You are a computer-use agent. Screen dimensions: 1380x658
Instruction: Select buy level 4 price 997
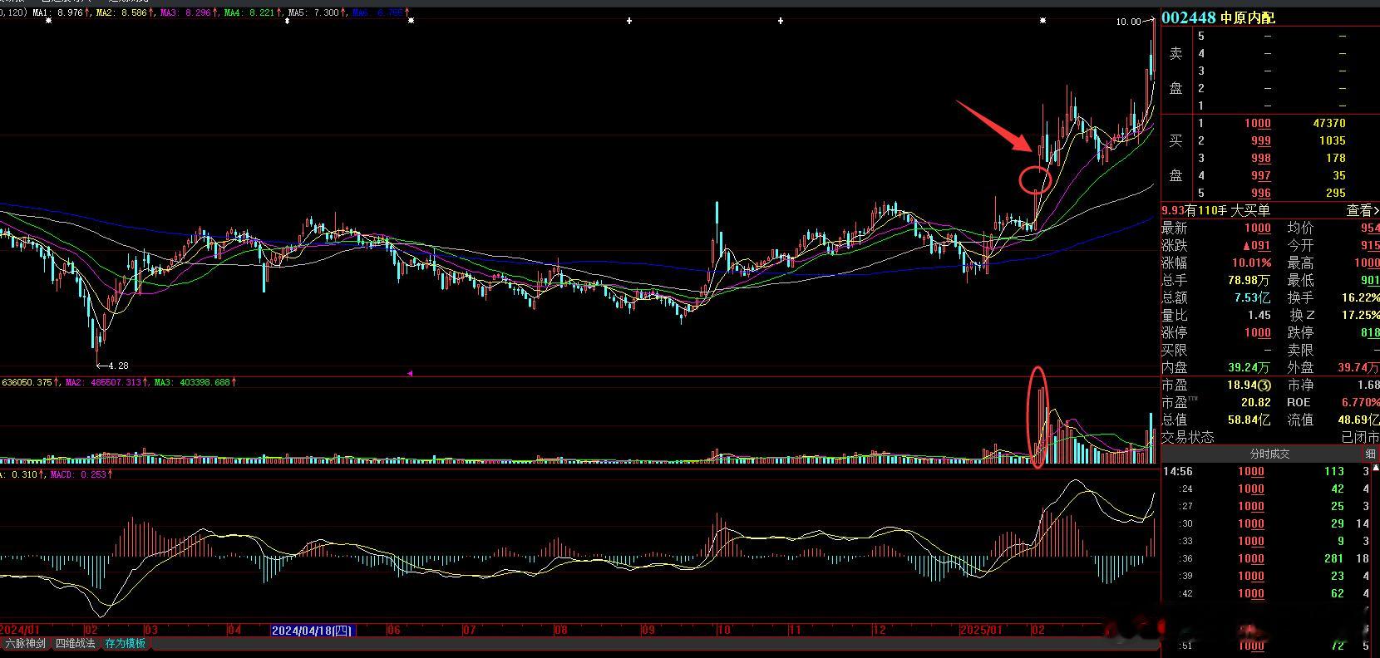point(1260,175)
